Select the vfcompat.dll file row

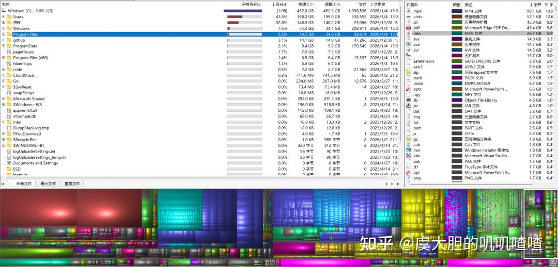(199, 116)
